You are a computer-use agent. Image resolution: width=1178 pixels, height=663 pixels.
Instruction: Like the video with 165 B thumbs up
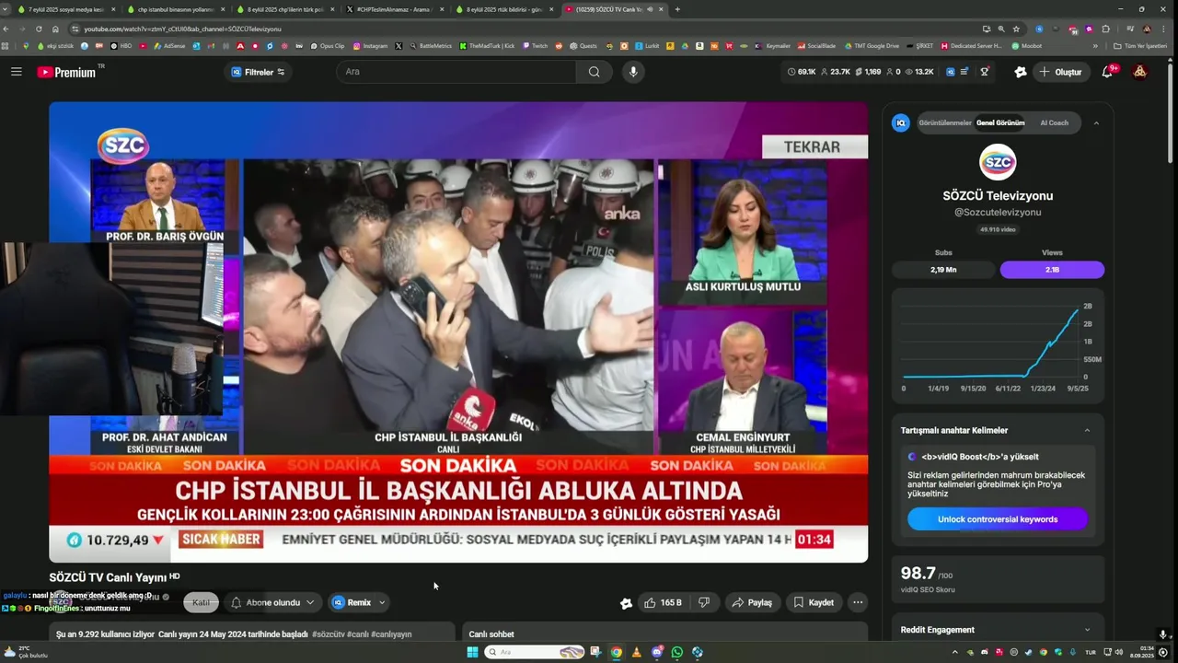[x=663, y=602]
